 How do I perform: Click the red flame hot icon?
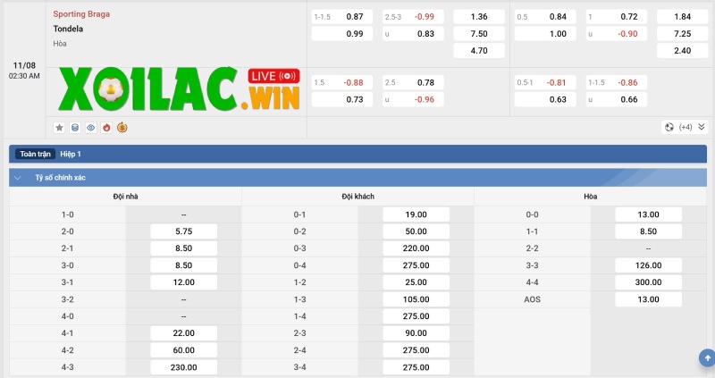click(105, 127)
